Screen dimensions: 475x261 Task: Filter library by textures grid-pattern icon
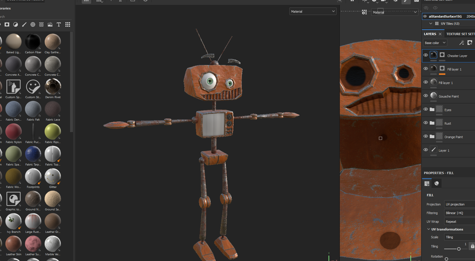click(42, 24)
